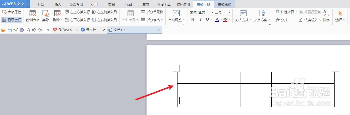Image resolution: width=350 pixels, height=115 pixels.
Task: Switch to the 开发工具 ribbon tab
Action: pyautogui.click(x=164, y=4)
